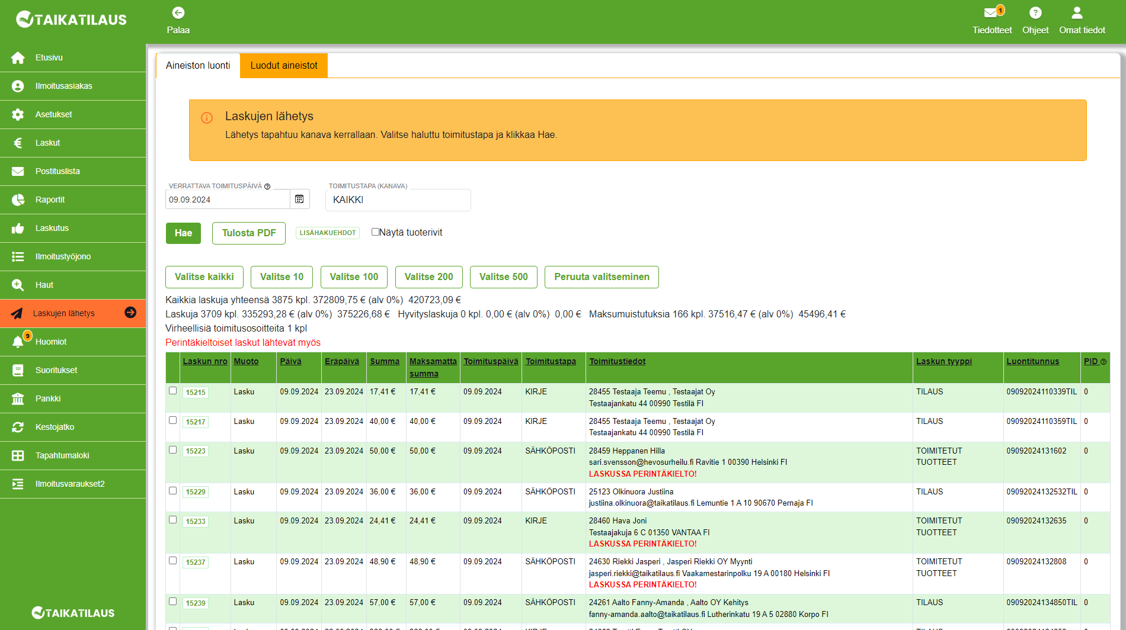Click the Etusivu home icon
Viewport: 1126px width, 630px height.
click(x=18, y=57)
